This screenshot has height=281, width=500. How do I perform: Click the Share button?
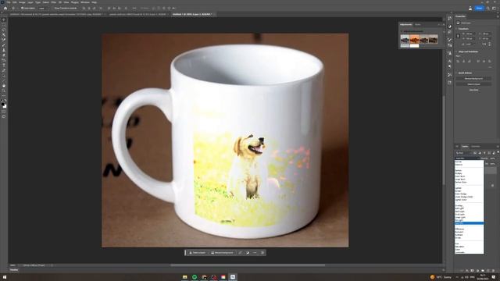[x=479, y=8]
